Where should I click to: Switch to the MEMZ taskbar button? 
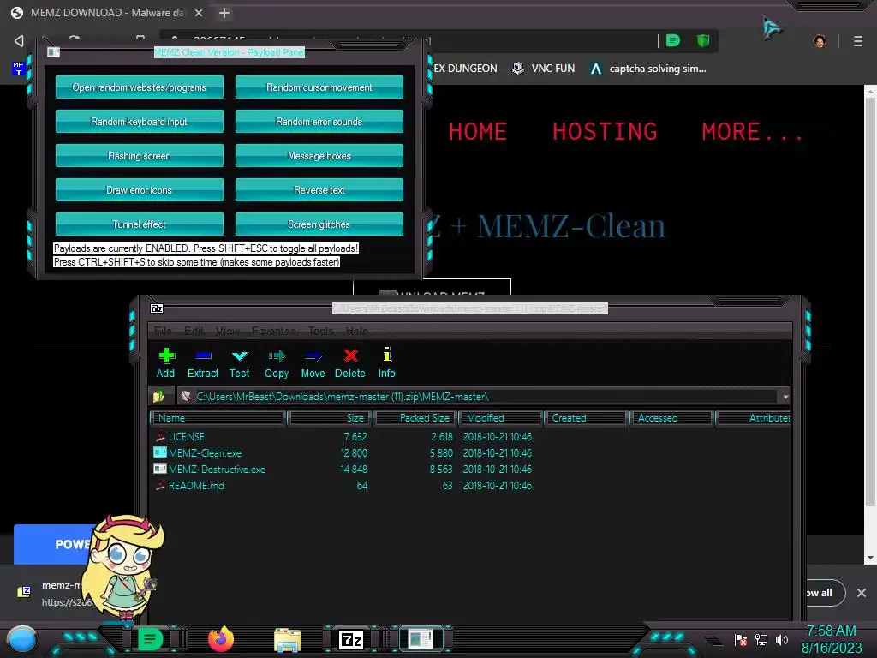(420, 639)
